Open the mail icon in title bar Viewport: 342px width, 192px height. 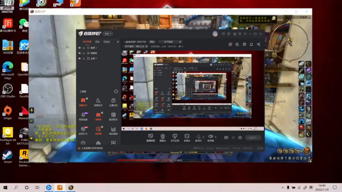coord(223,34)
